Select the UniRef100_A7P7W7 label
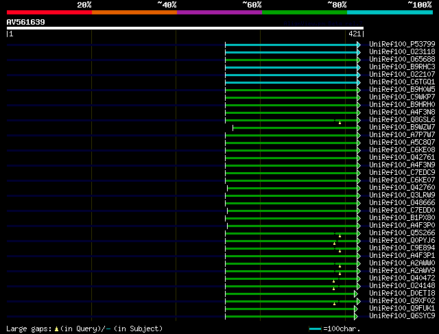This screenshot has width=439, height=334. click(402, 135)
